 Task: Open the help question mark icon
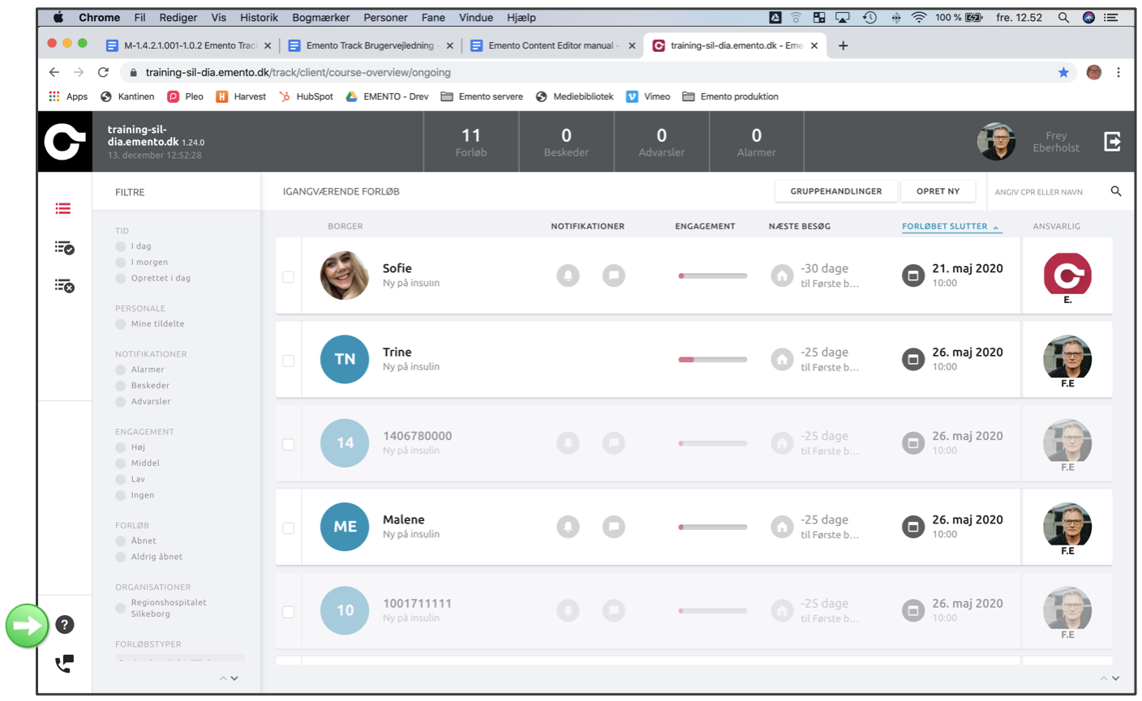pos(64,625)
